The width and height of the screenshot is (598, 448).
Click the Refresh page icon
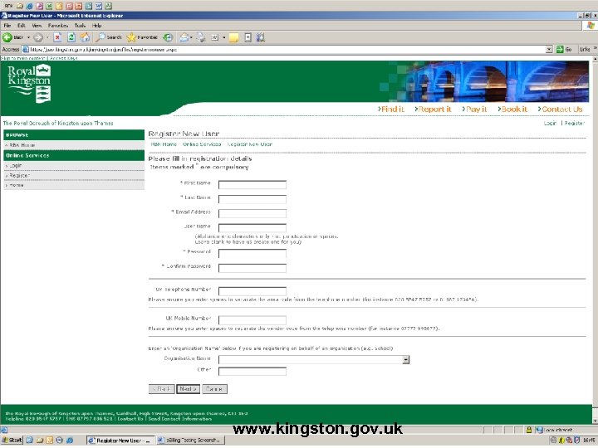tap(71, 37)
